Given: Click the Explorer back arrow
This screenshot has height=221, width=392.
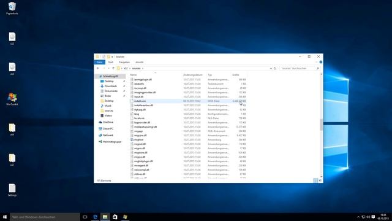Looking at the screenshot, I should pyautogui.click(x=98, y=68).
